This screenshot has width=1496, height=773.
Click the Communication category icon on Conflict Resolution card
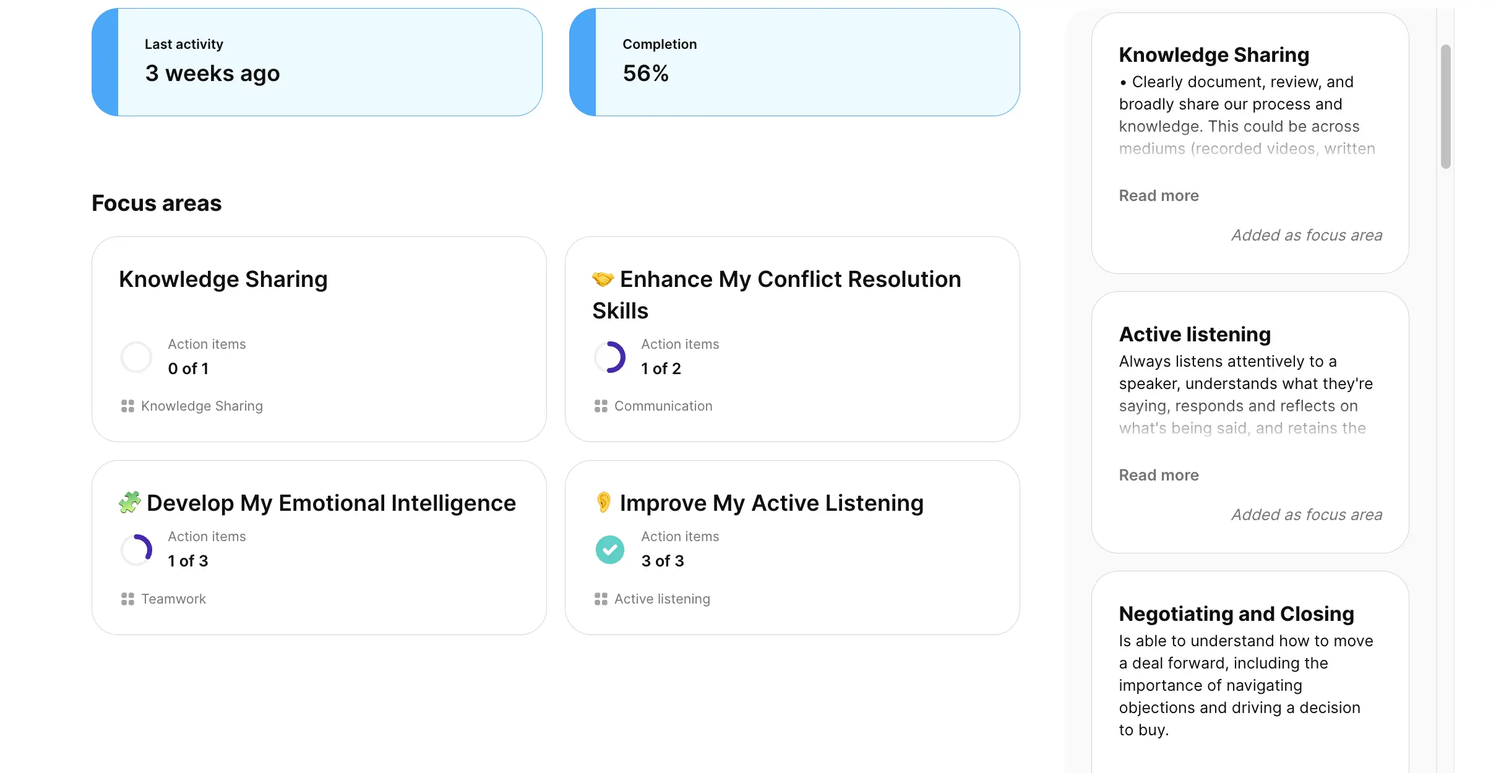(x=601, y=406)
